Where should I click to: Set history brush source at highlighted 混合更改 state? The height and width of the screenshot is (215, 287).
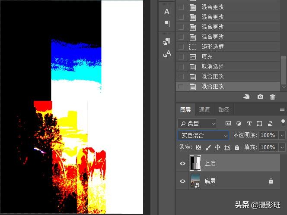click(181, 86)
